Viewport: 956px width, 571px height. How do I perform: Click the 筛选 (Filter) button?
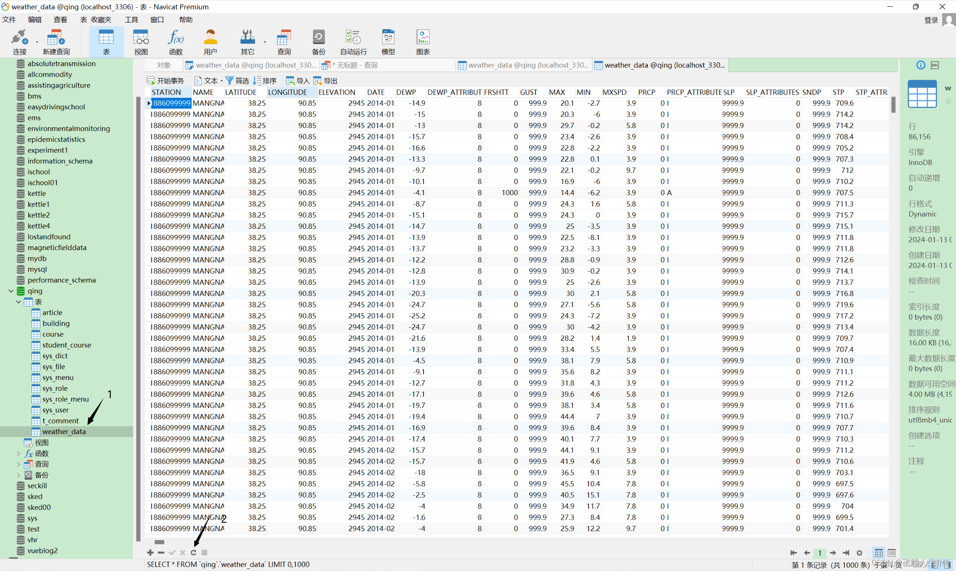click(237, 81)
